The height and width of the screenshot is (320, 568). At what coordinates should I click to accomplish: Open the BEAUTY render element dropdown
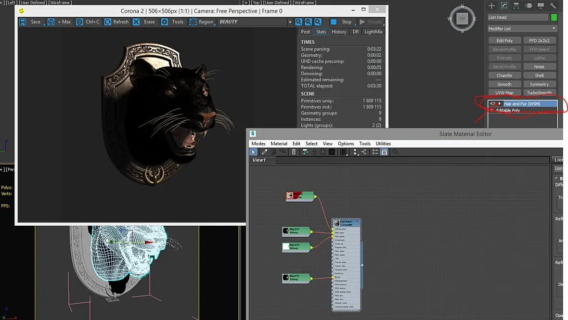click(255, 22)
